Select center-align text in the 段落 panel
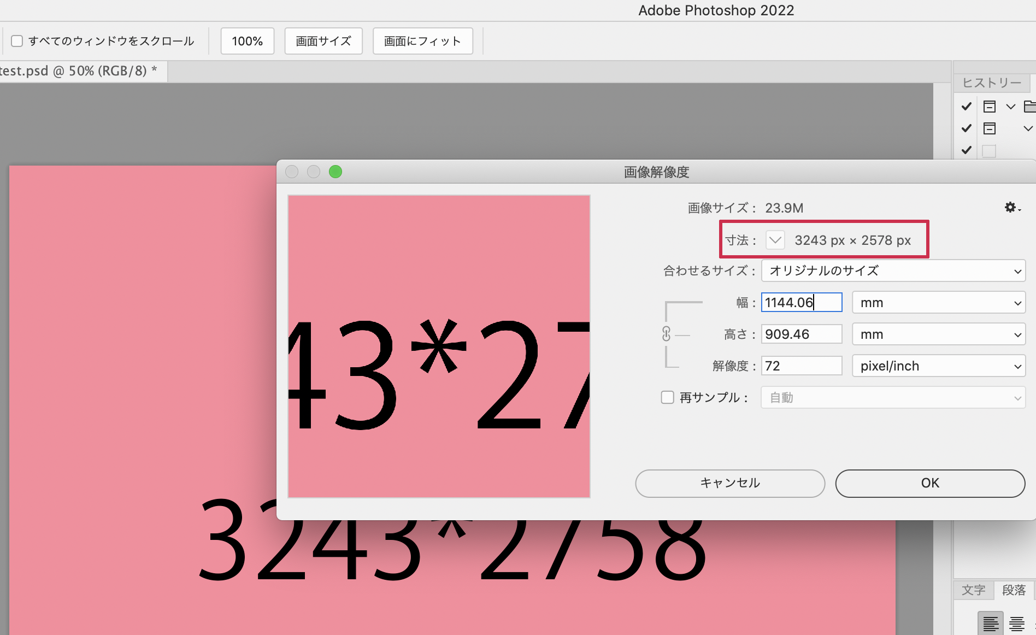Image resolution: width=1036 pixels, height=635 pixels. [1017, 624]
